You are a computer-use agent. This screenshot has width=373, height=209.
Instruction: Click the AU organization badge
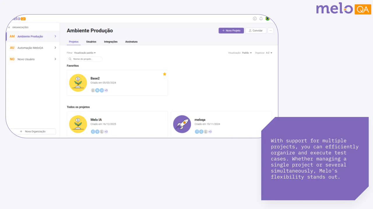pos(12,48)
